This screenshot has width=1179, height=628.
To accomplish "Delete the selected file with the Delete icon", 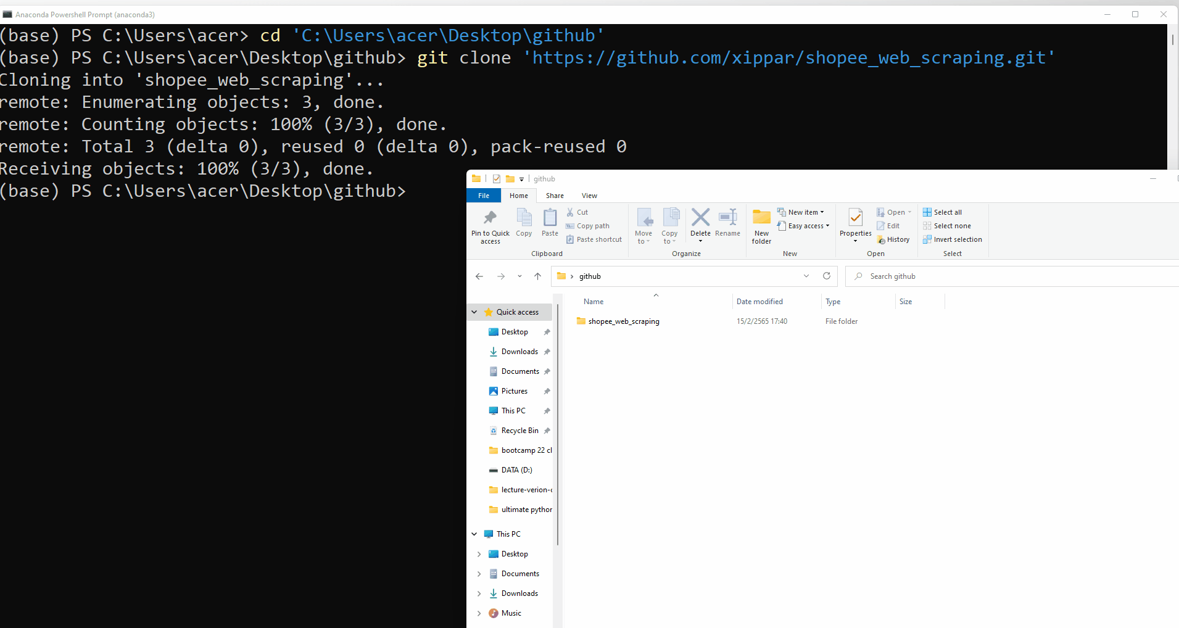I will 700,222.
